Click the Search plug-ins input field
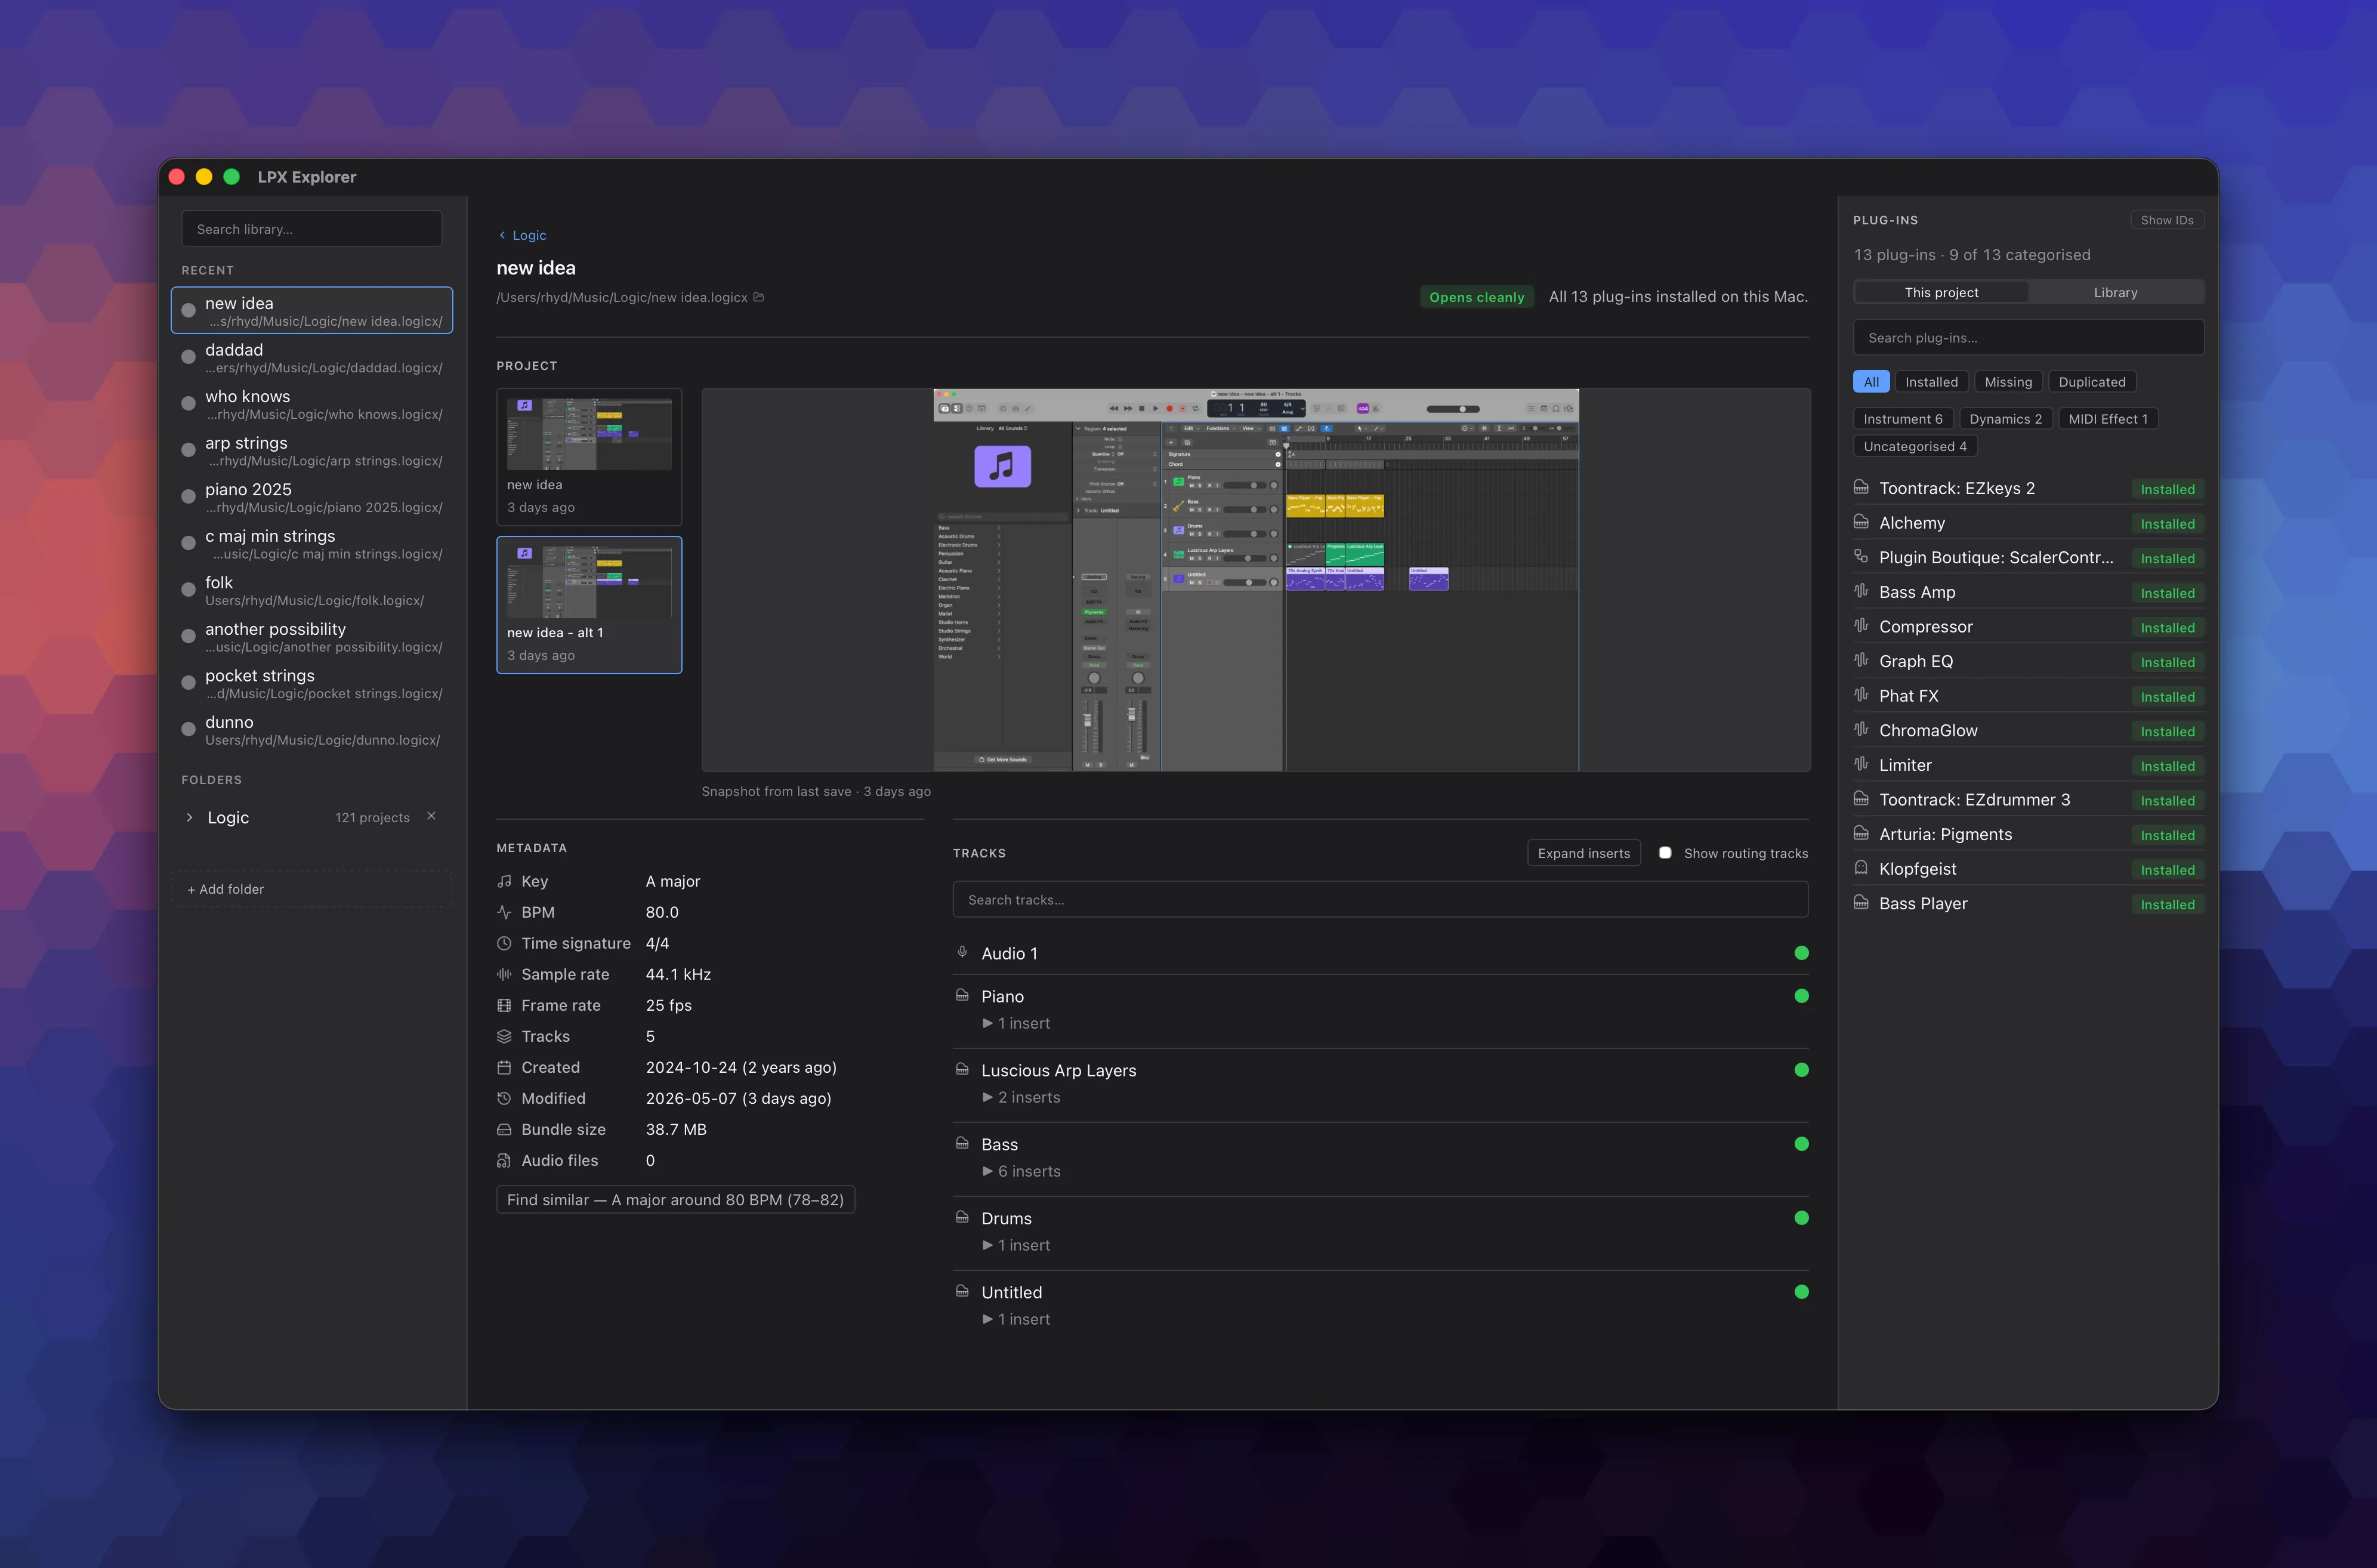 tap(2028, 337)
